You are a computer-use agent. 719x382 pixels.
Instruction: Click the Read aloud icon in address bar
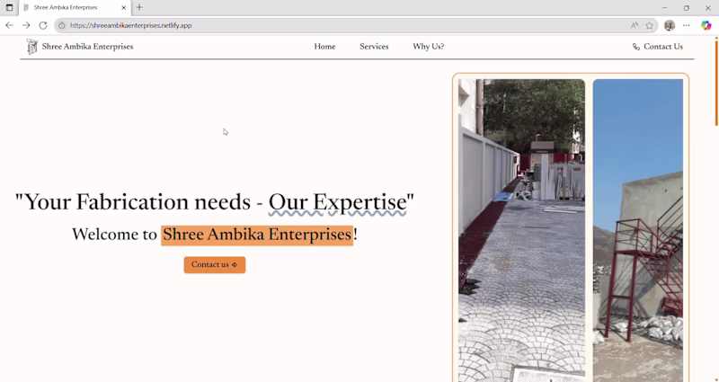coord(635,25)
